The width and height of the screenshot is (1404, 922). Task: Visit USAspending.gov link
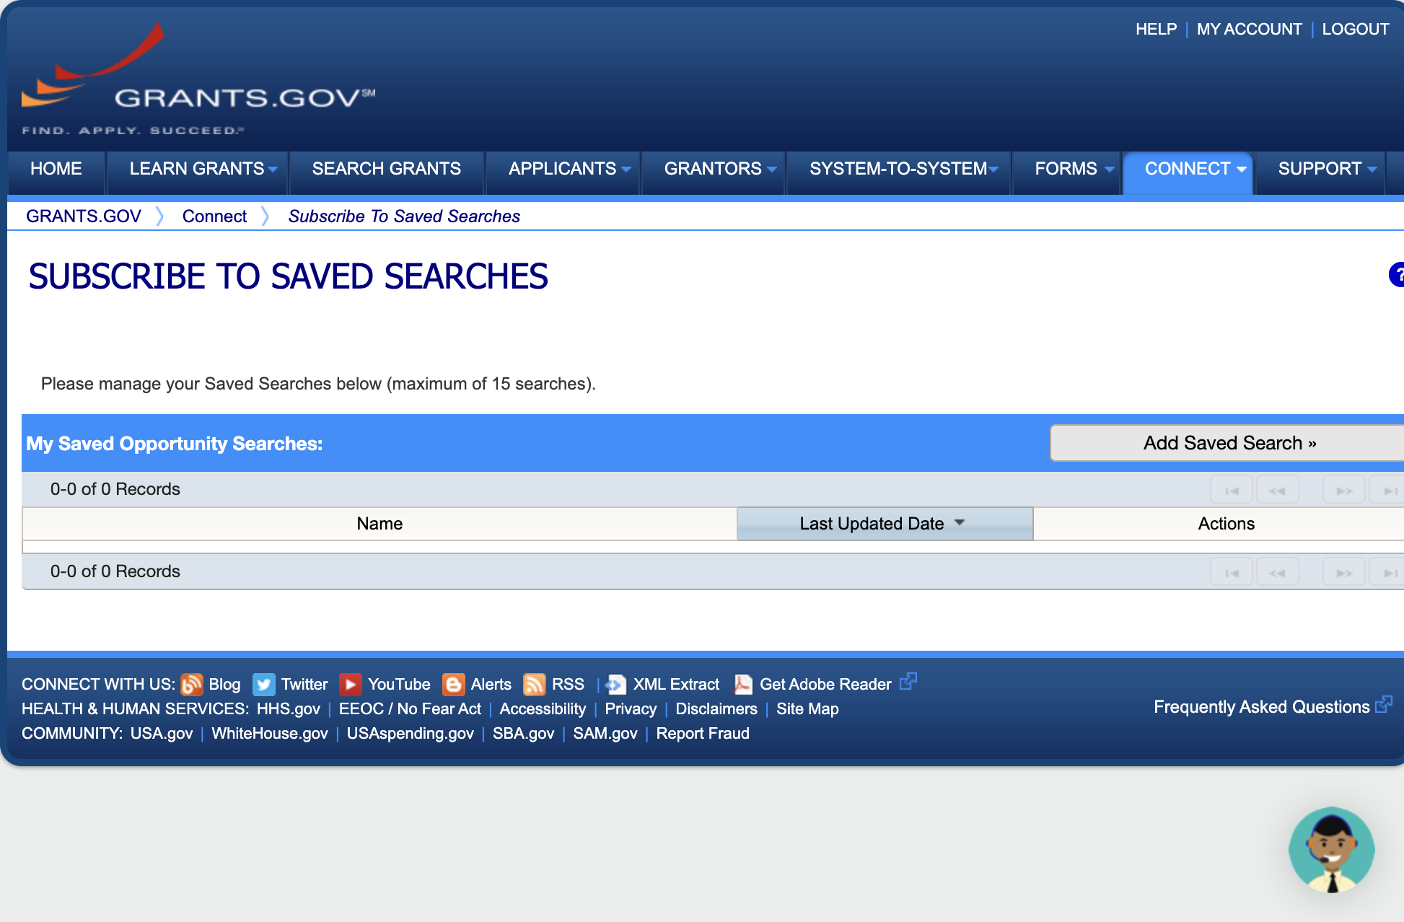click(x=410, y=734)
